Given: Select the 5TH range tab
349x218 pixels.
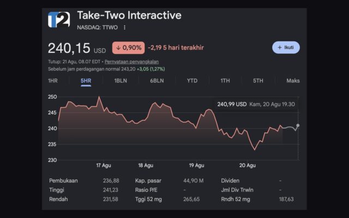Looking at the screenshot, I should (258, 81).
